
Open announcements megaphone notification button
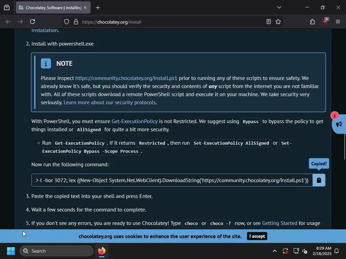click(339, 124)
